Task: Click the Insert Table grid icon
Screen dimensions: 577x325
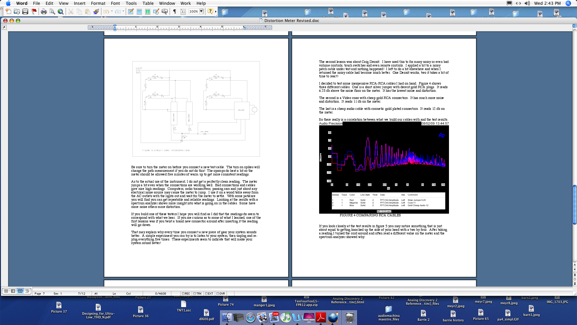Action: pos(139,11)
